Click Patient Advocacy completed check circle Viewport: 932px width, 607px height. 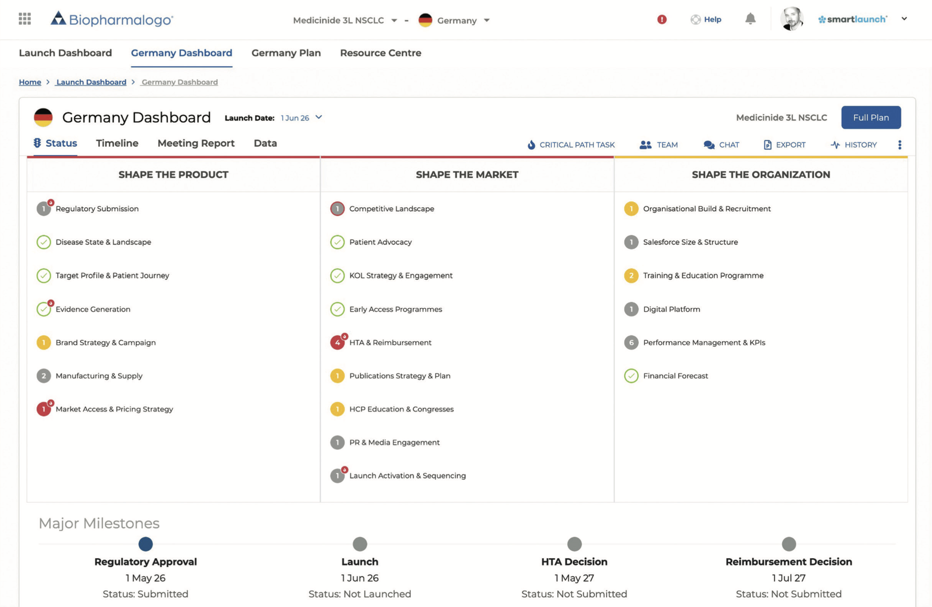pyautogui.click(x=337, y=242)
